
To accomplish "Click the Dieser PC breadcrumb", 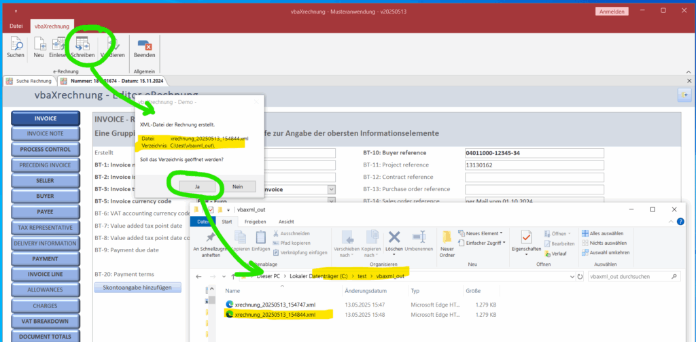I will coord(268,276).
